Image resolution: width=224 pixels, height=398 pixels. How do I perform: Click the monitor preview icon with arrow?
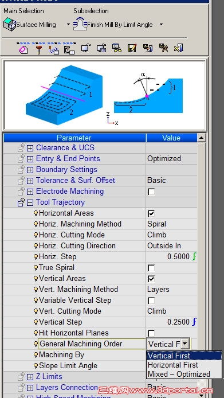86,48
